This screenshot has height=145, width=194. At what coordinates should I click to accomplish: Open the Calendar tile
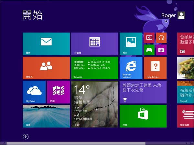tap(94, 44)
